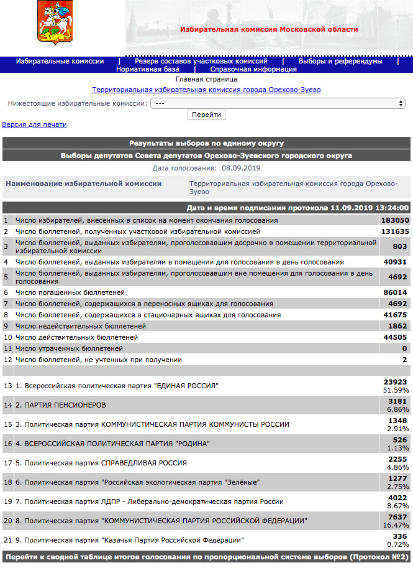Click the ЛДПР party row label
The image size is (413, 578).
click(150, 501)
